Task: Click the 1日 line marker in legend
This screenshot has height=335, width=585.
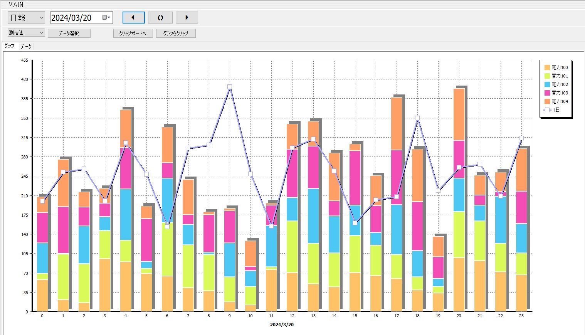Action: coord(547,110)
